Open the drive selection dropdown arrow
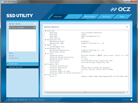The width and height of the screenshot is (138, 103). tap(35, 28)
